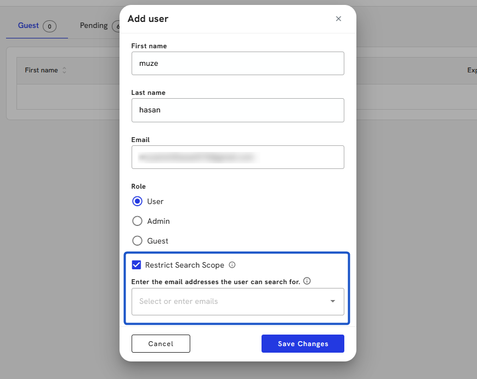Screen dimensions: 477x379
Task: Choose the Guest role radio button
Action: (x=138, y=241)
